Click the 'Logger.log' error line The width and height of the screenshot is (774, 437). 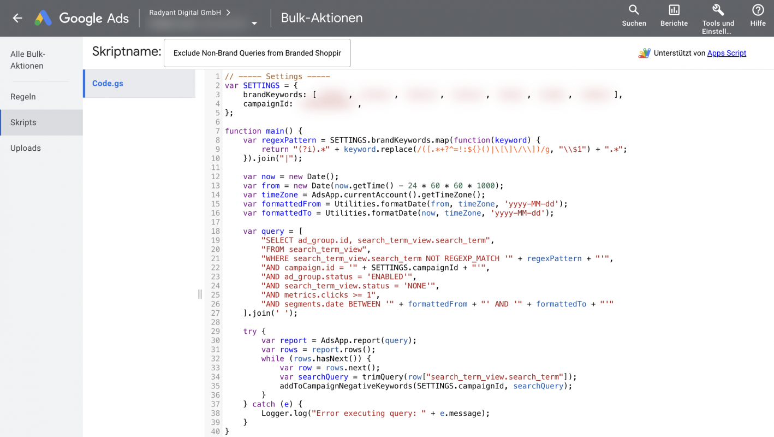(376, 414)
